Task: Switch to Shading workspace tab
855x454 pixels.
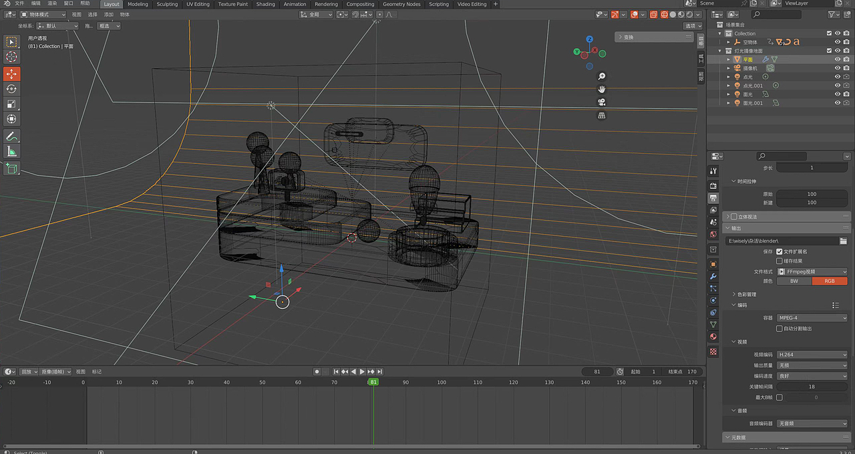Action: (265, 4)
